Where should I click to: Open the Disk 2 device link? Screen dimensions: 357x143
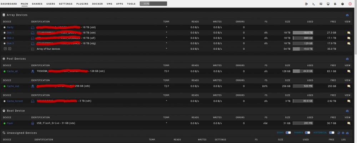(10, 38)
